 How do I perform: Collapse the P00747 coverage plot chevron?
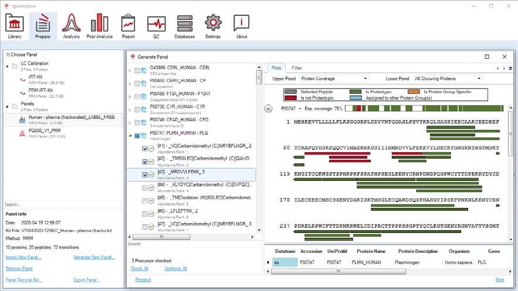[269, 108]
